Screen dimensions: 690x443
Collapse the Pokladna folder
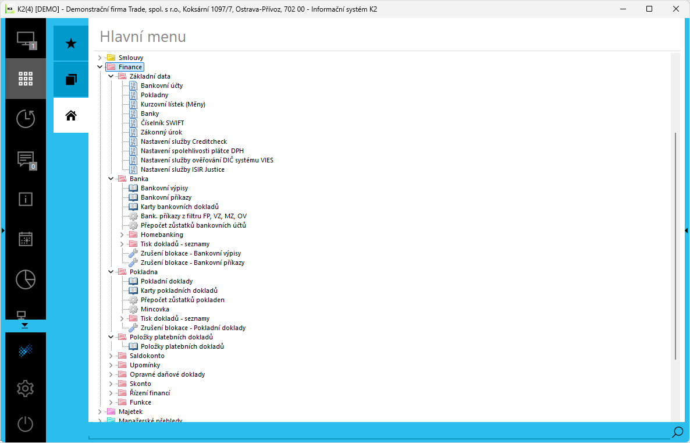[x=111, y=272]
